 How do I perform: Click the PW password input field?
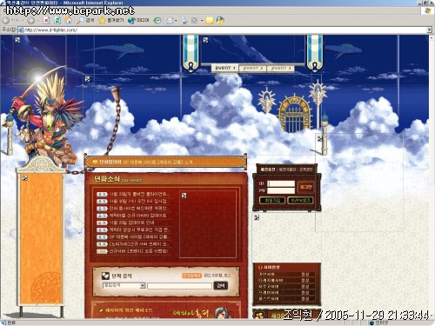281,190
